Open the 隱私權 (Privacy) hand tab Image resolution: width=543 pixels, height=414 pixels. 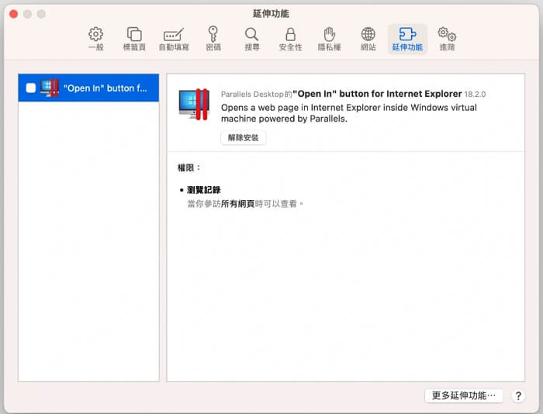click(x=330, y=39)
